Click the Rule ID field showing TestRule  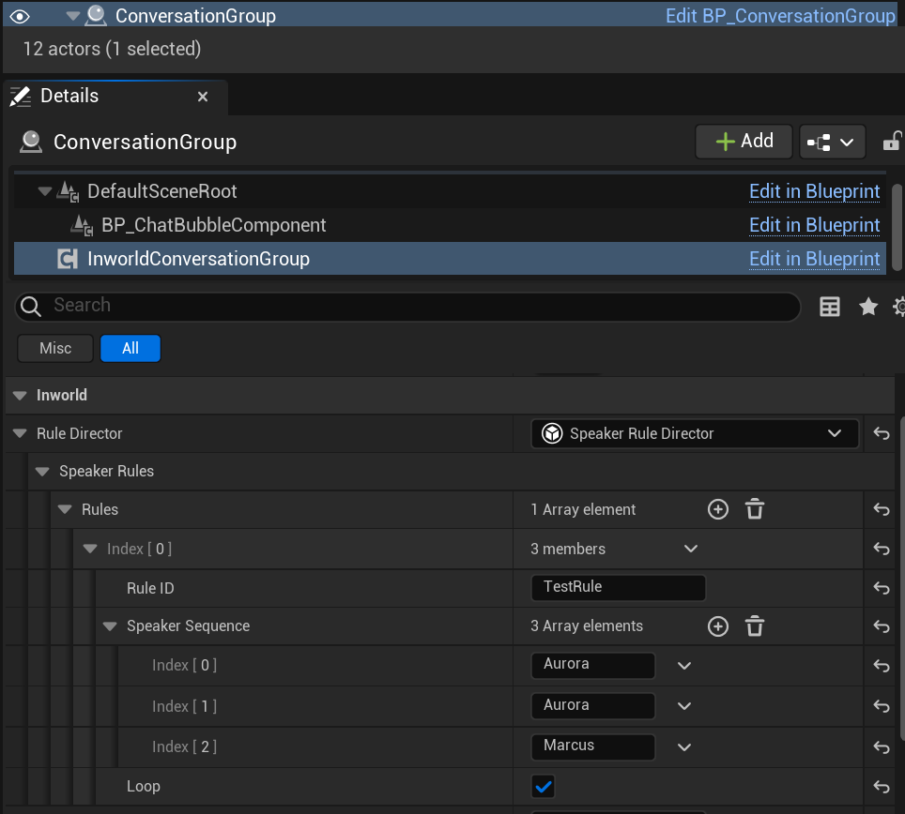pos(618,588)
